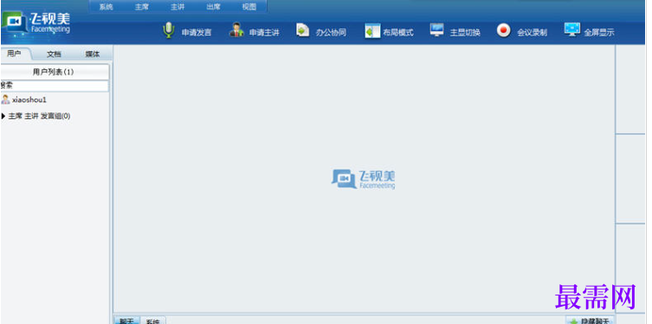Open the 布局模式 layout mode icon

click(x=372, y=31)
